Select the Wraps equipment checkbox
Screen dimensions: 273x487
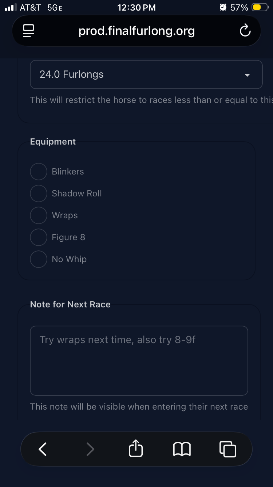click(39, 215)
